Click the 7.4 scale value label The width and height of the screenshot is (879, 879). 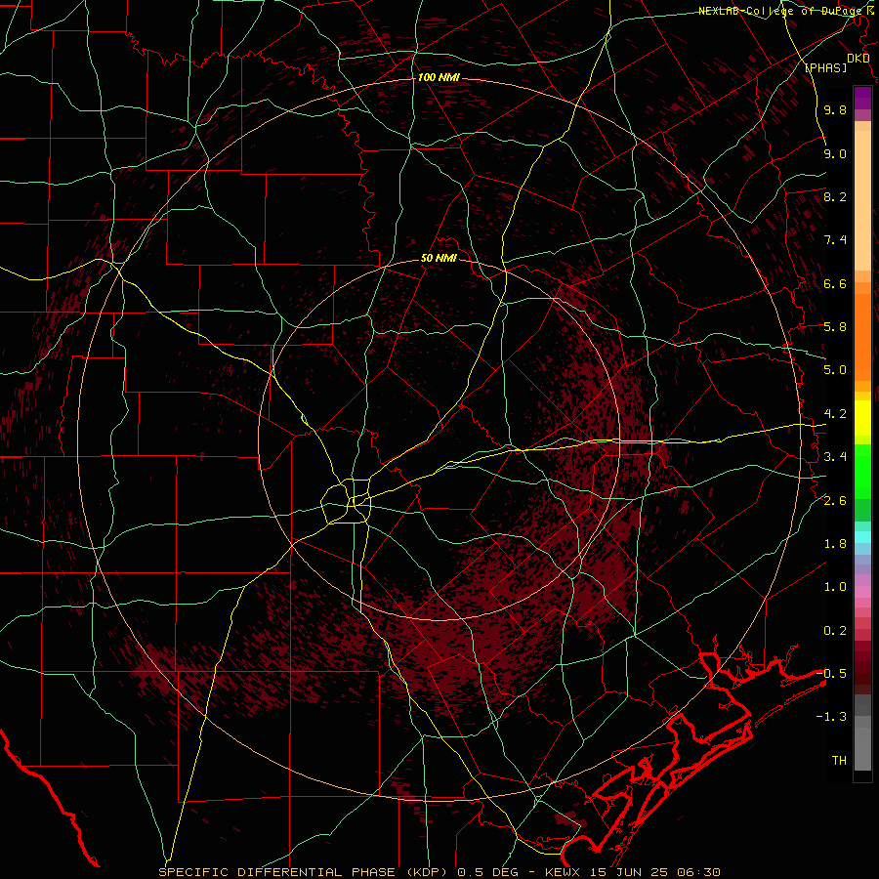(x=835, y=240)
